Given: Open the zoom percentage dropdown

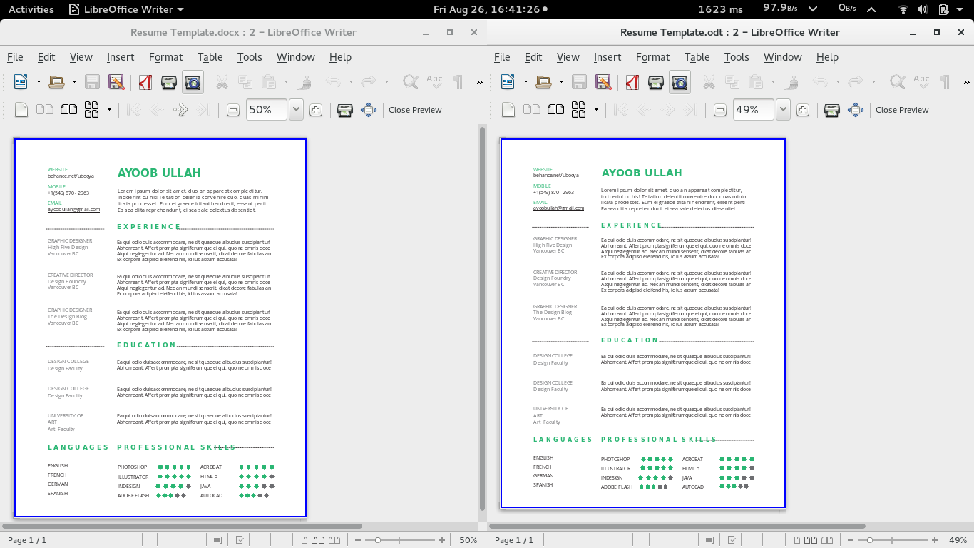Looking at the screenshot, I should click(297, 109).
